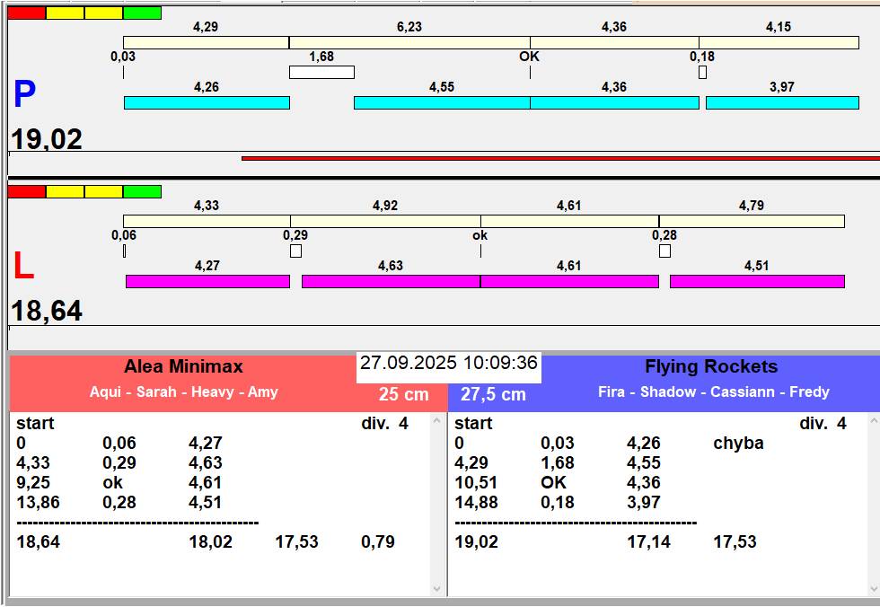Click the magenta bar labeled 4,51

tap(757, 281)
